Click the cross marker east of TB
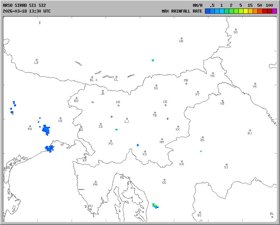 (x=167, y=119)
